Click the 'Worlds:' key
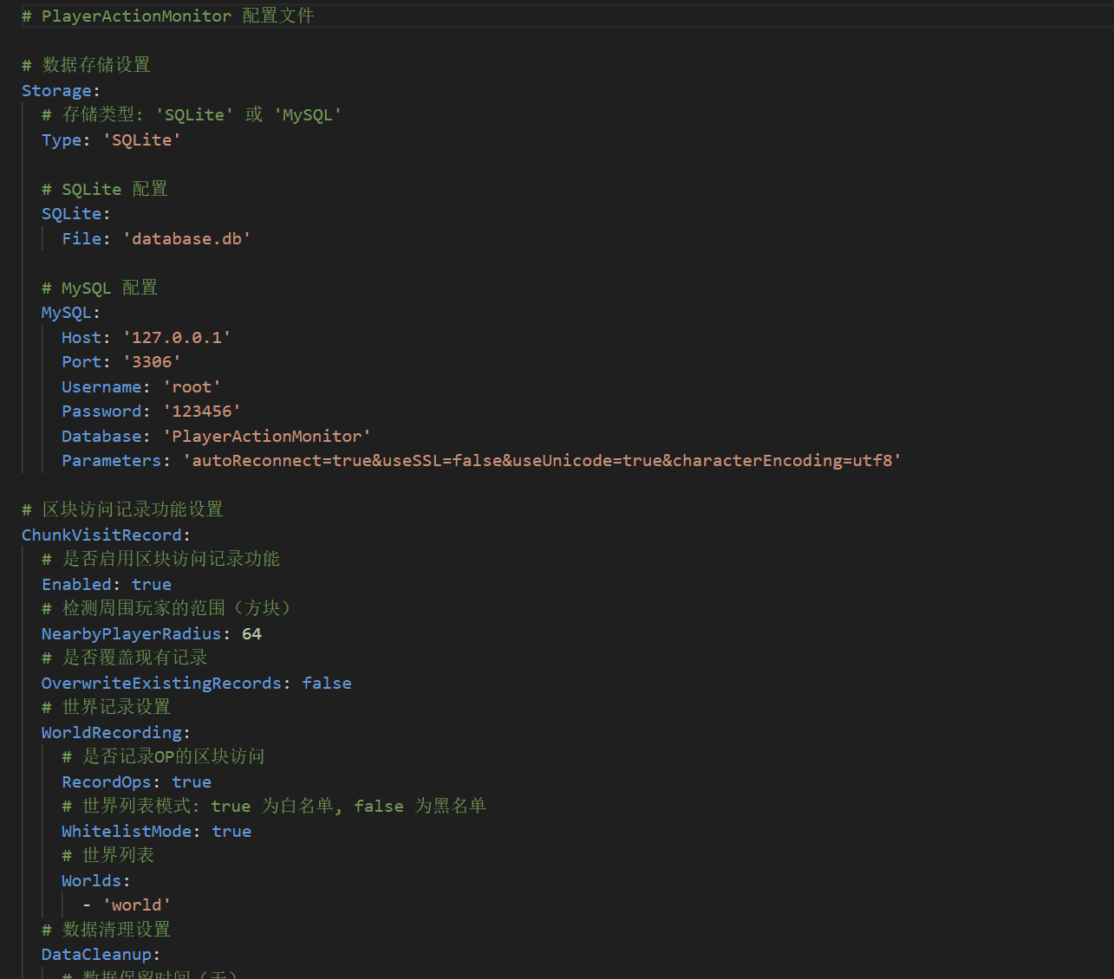Viewport: 1114px width, 979px height. [x=95, y=880]
